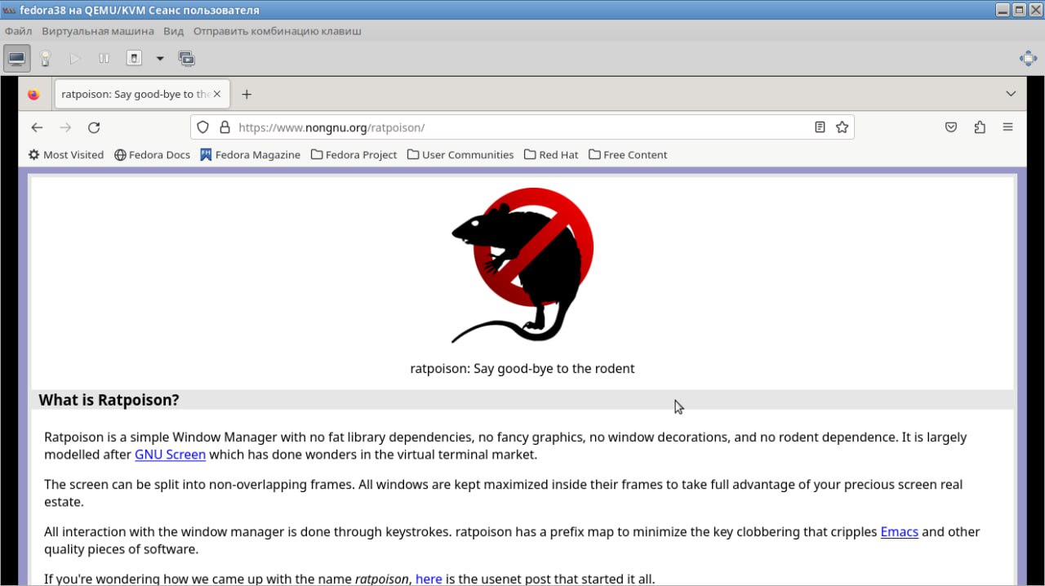Close the ratpoison tab
This screenshot has height=586, width=1045.
click(217, 94)
